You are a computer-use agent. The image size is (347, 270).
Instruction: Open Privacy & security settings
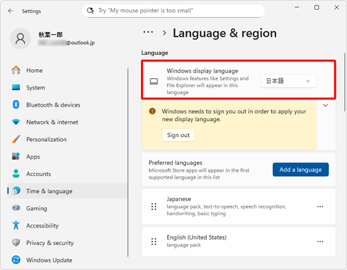pos(67,242)
